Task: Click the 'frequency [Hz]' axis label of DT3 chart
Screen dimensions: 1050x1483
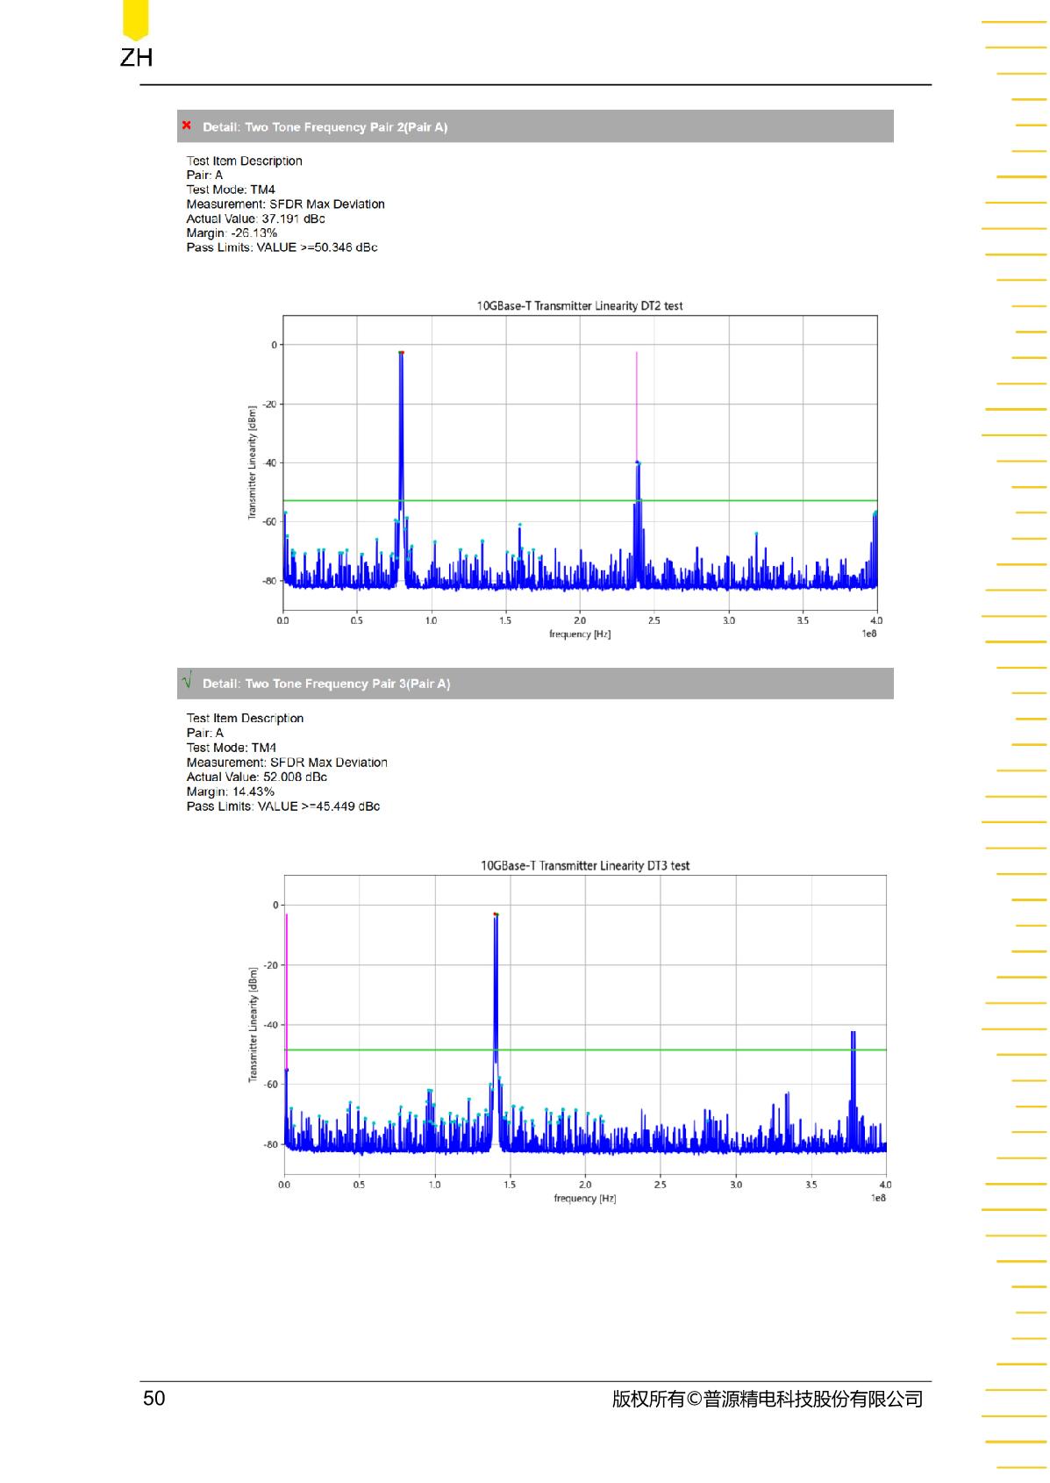Action: click(585, 1198)
